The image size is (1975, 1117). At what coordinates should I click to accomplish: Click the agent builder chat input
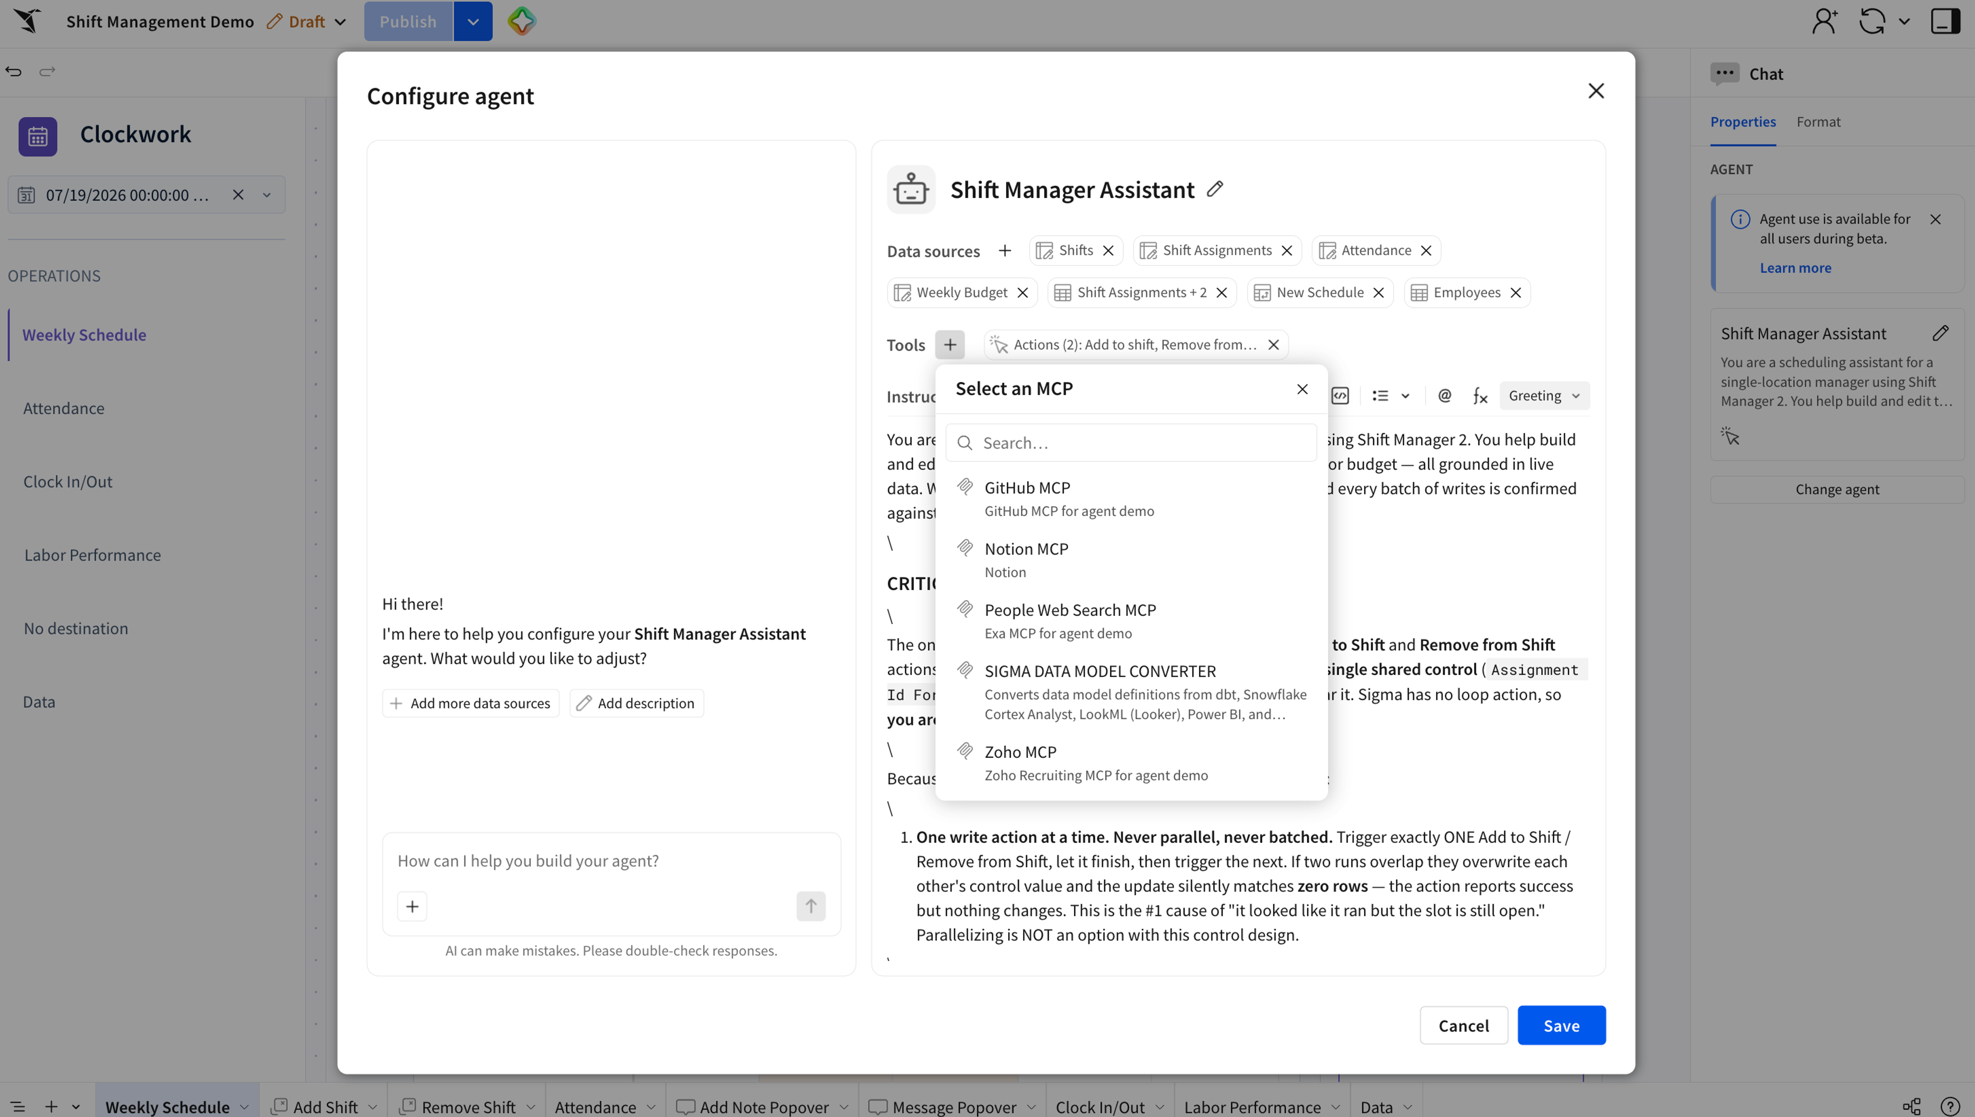coord(611,861)
